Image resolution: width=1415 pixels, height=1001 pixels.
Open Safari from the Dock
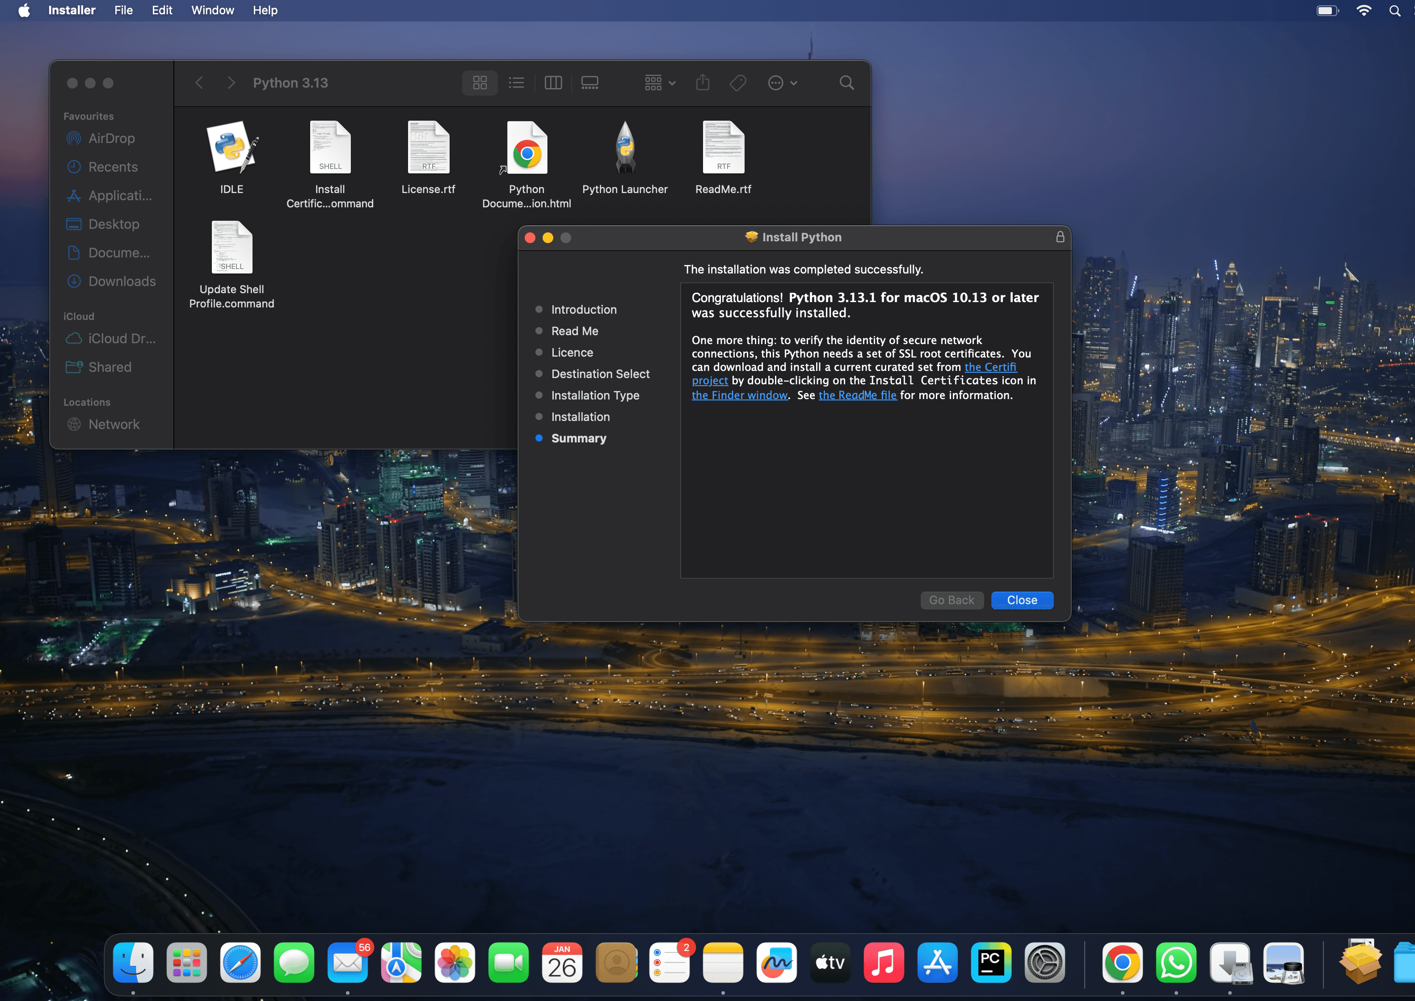pyautogui.click(x=240, y=963)
